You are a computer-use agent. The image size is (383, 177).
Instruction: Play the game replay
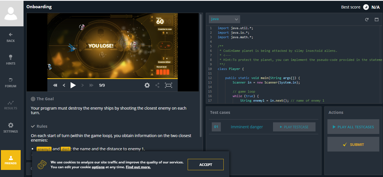(73, 85)
